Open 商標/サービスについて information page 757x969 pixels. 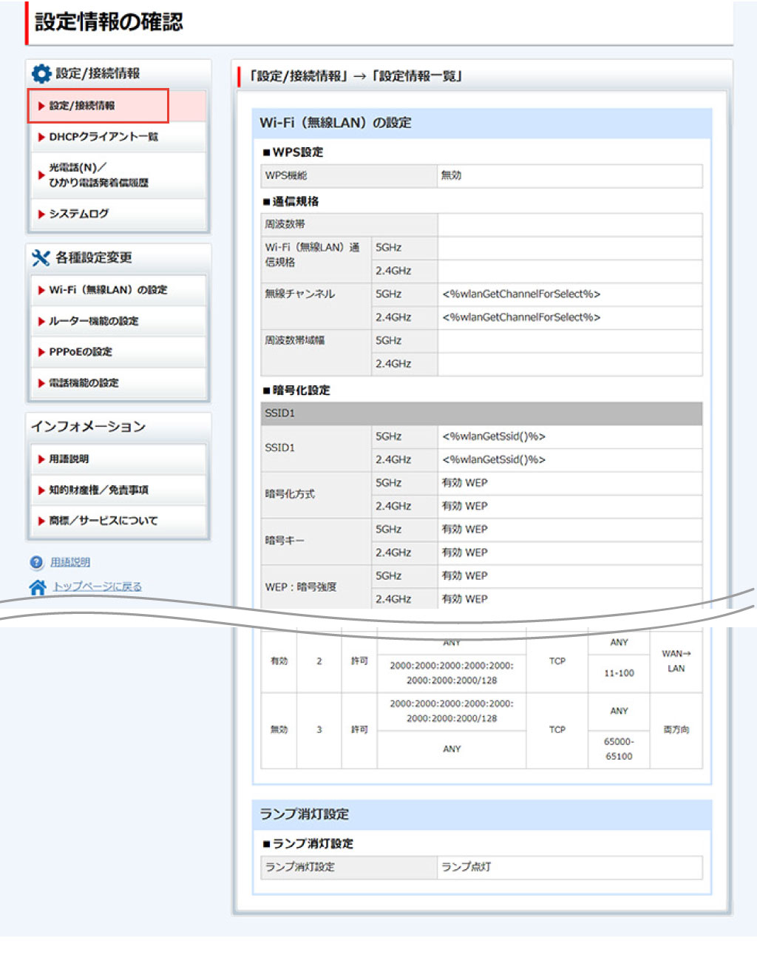(x=103, y=521)
